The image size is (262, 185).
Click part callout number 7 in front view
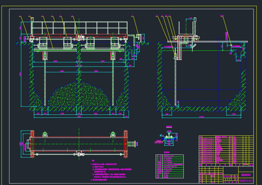coord(132,15)
